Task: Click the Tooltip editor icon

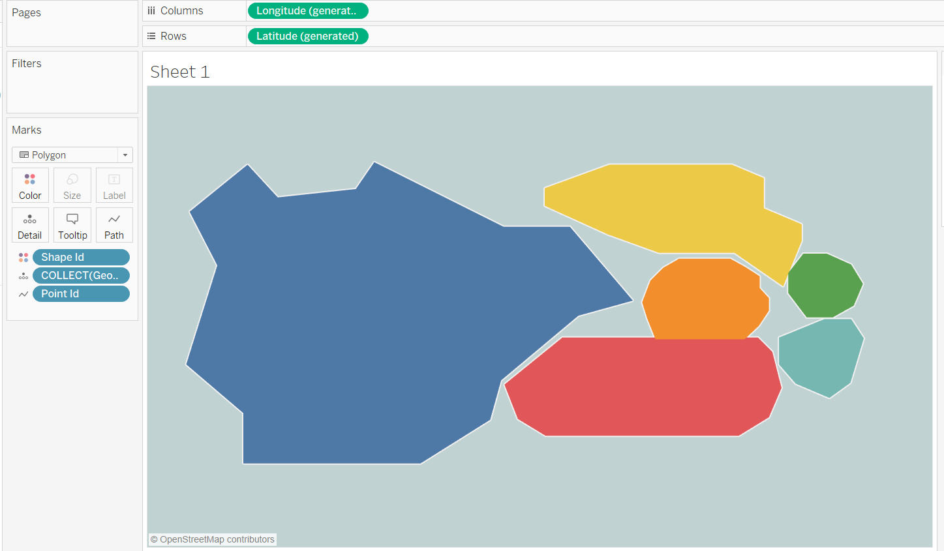Action: point(72,225)
